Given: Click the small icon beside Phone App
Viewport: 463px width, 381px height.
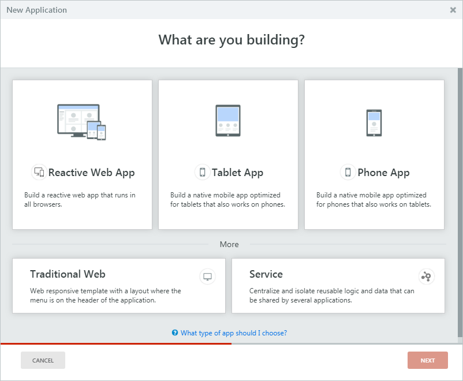Looking at the screenshot, I should [x=348, y=172].
